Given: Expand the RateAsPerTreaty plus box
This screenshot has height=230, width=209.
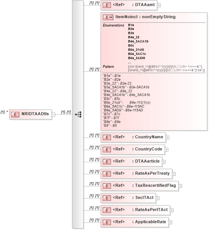Looking at the screenshot, I should [x=174, y=174].
